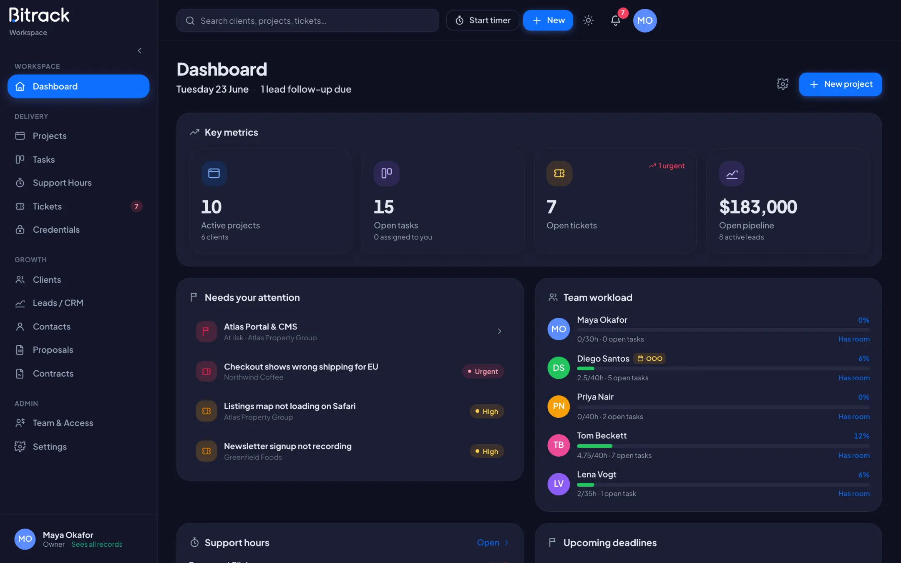
Task: Toggle the light theme sun icon
Action: coord(588,20)
